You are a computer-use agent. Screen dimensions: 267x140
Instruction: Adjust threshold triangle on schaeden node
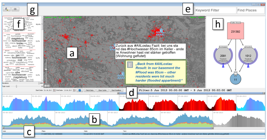click(x=248, y=66)
